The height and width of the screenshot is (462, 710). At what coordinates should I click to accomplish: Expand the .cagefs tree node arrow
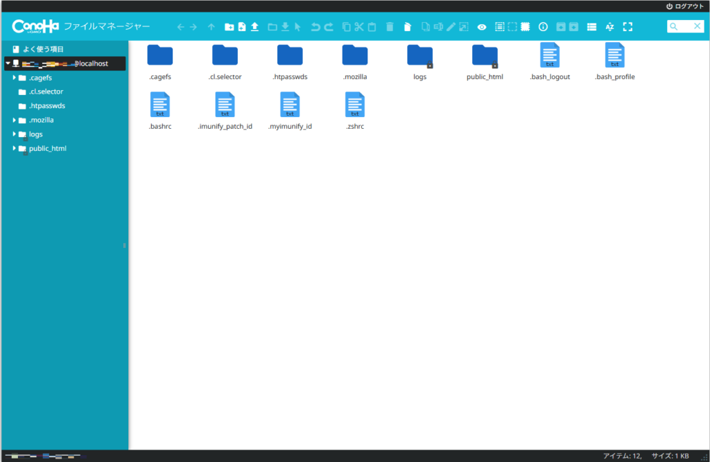[15, 78]
